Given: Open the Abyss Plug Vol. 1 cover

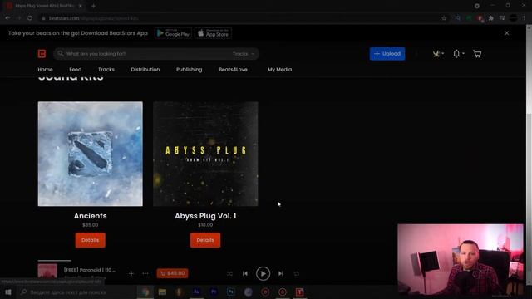Looking at the screenshot, I should 205,154.
